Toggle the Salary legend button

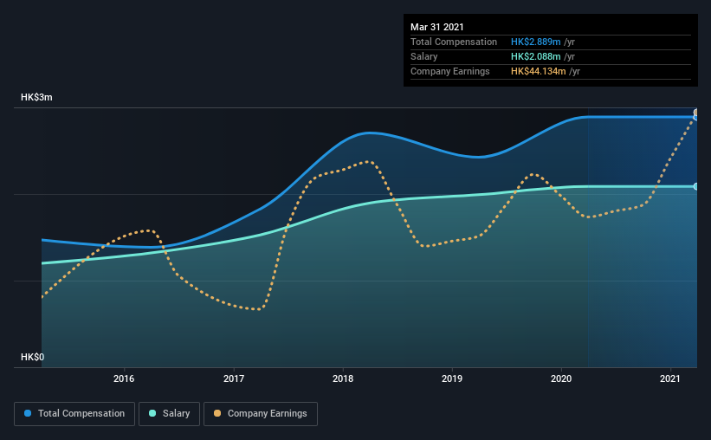click(x=169, y=414)
